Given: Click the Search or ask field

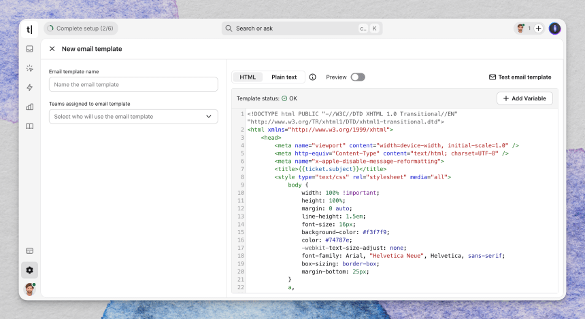Looking at the screenshot, I should [302, 29].
